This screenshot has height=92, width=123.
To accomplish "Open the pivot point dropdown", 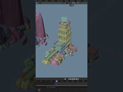I will click(x=70, y=3).
